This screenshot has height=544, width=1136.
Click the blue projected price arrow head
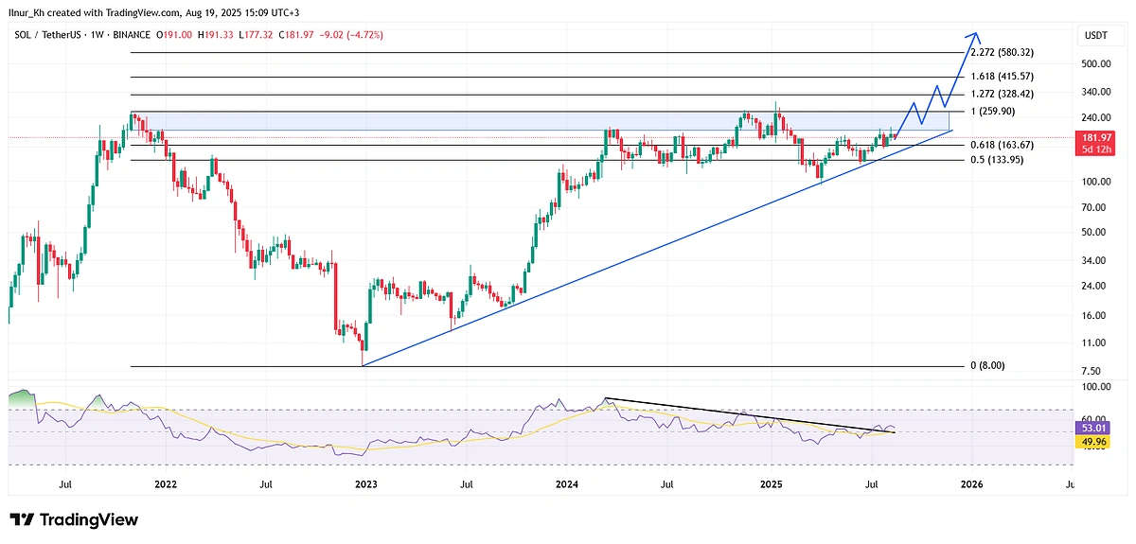[976, 26]
